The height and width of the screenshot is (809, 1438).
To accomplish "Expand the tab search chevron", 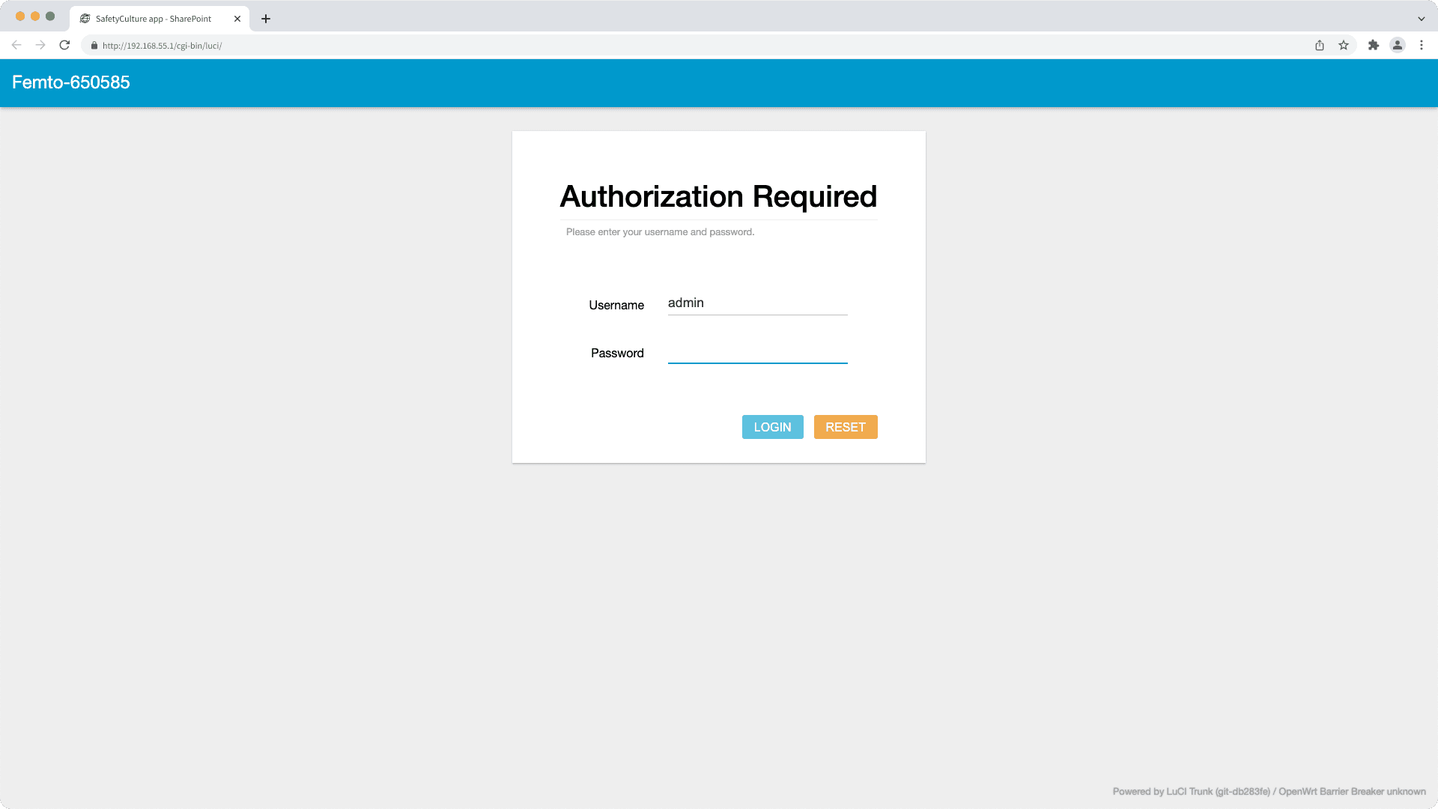I will tap(1421, 19).
